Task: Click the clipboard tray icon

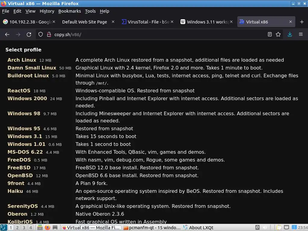Action: click(x=279, y=227)
